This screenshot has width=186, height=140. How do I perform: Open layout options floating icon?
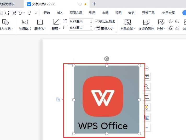click(x=147, y=77)
